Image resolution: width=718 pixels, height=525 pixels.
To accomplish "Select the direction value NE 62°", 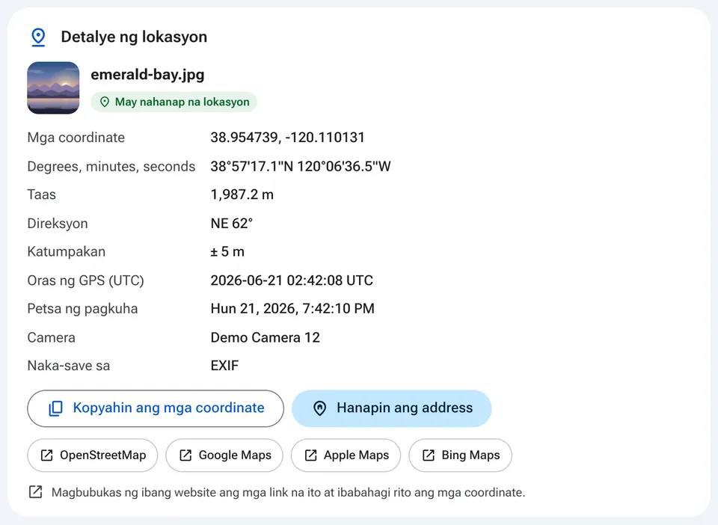I will [x=232, y=224].
